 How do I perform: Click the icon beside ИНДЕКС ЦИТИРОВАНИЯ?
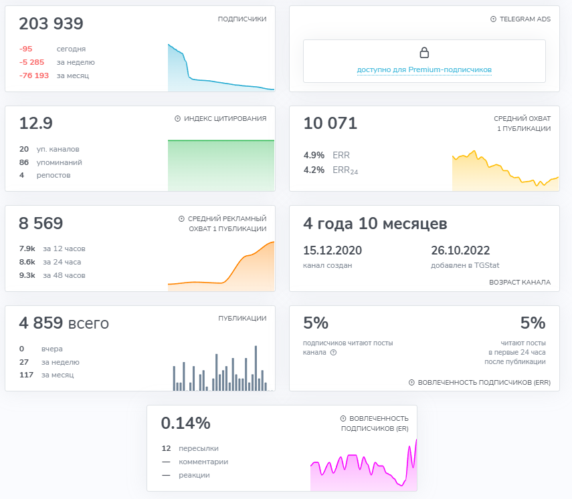(177, 119)
